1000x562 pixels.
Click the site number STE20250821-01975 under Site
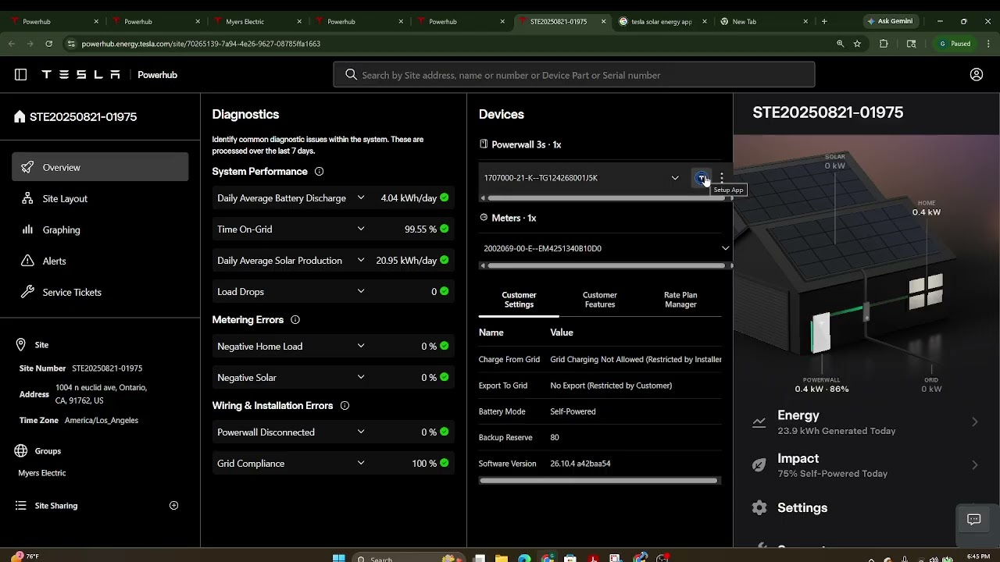tap(107, 368)
